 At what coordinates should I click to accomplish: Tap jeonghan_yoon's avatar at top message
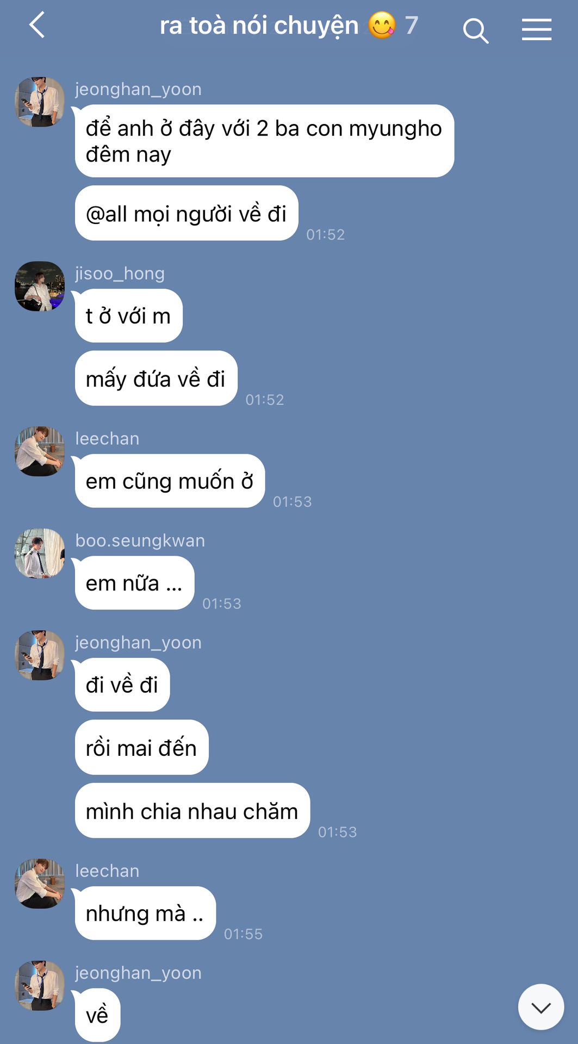tap(40, 102)
